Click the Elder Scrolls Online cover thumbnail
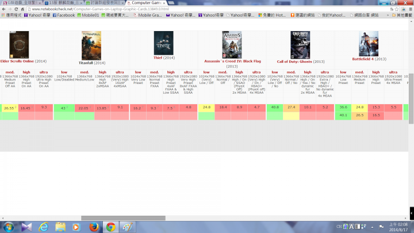Screen dimensions: 414x233 point(19,45)
